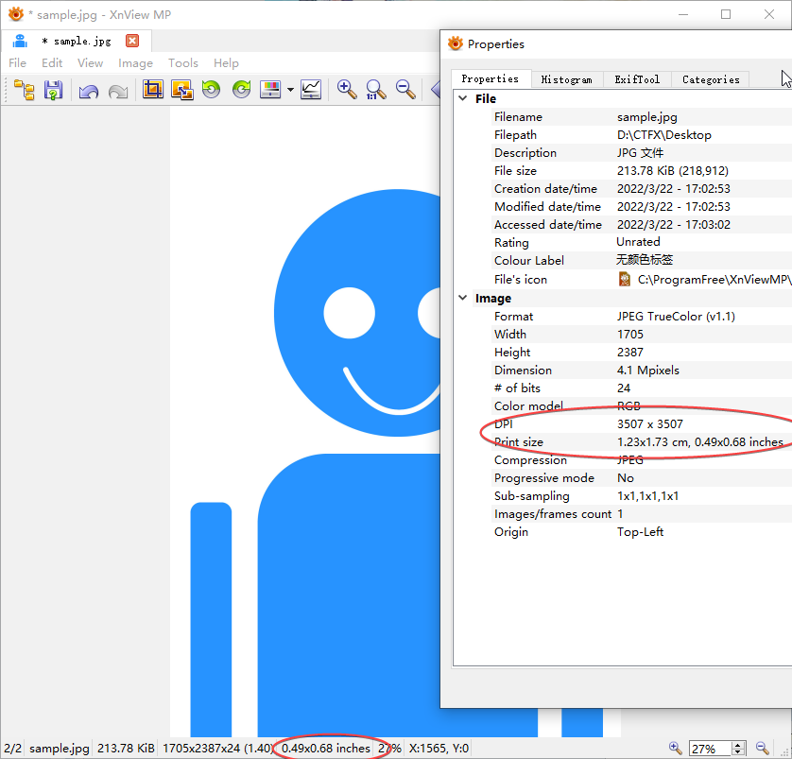
Task: Switch to the Histogram tab
Action: pyautogui.click(x=566, y=79)
